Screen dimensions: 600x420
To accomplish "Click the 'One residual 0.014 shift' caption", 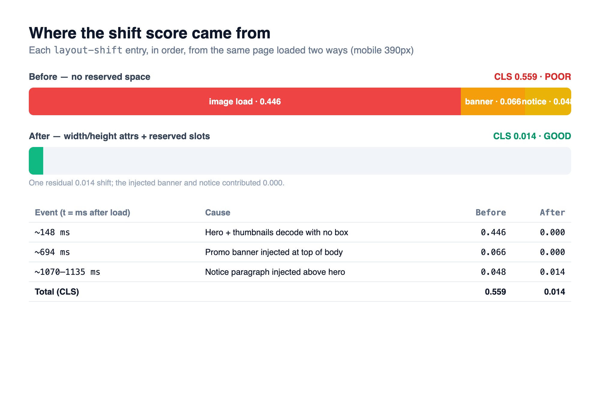I will click(x=157, y=183).
